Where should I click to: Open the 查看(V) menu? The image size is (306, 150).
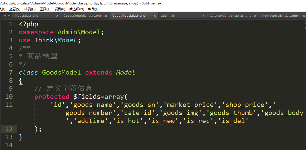click(x=14, y=9)
